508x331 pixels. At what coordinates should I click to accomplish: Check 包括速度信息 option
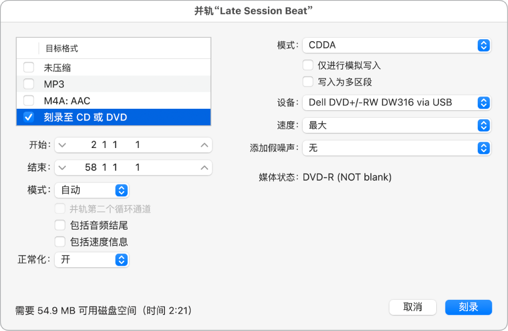[60, 242]
